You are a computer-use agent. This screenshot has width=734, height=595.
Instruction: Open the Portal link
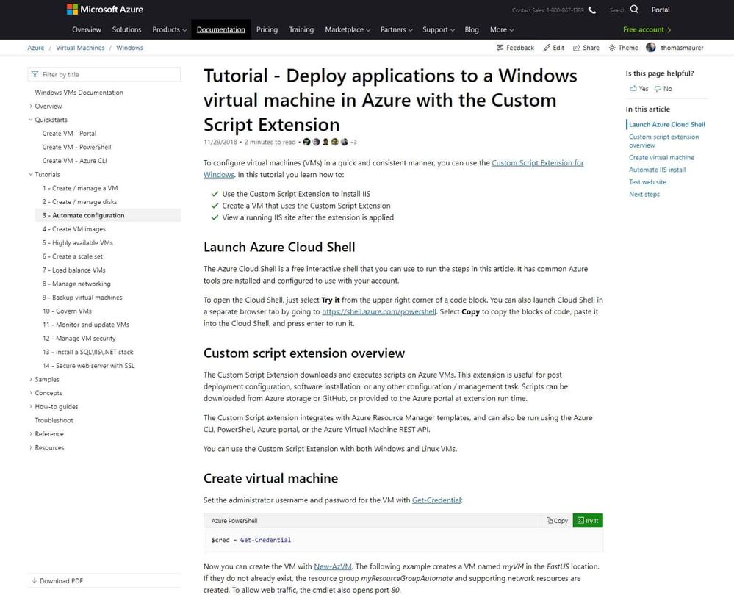(x=660, y=10)
